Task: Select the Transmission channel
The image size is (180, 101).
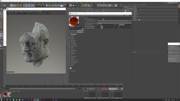Action: point(74,57)
